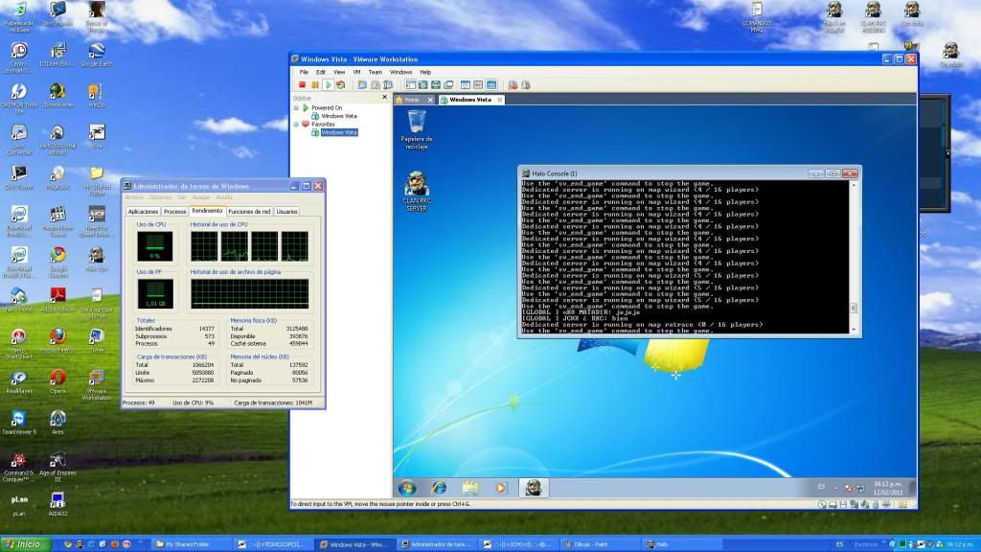The image size is (981, 552).
Task: Select the Mozilla Firefox desktop icon
Action: (57, 340)
